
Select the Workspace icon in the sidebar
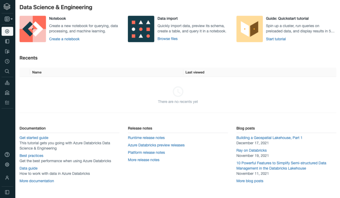(7, 41)
